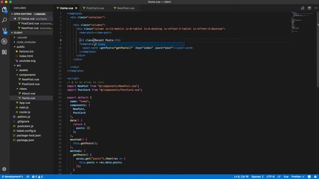The height and width of the screenshot is (179, 319).
Task: Open youtube.svg file
Action: 31,61
